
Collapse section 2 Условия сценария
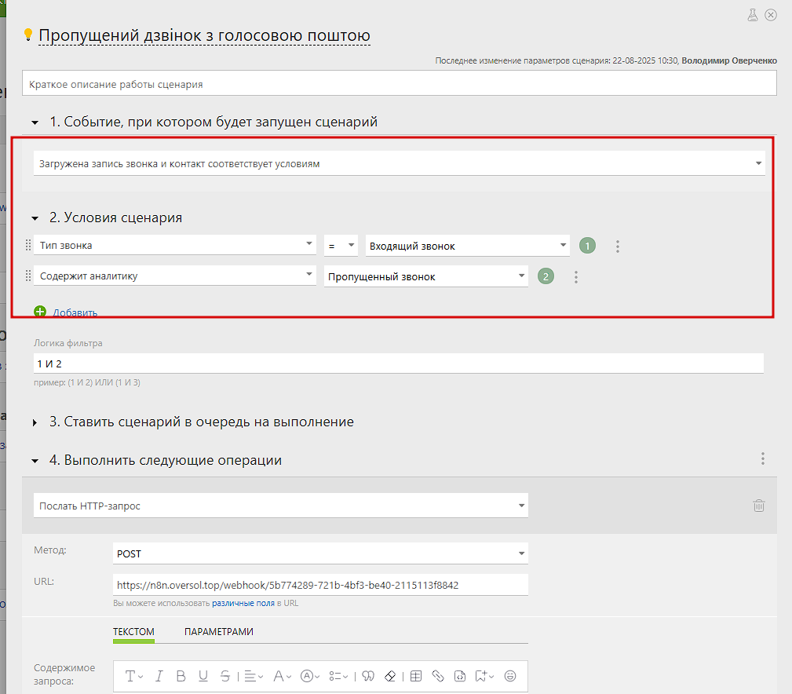coord(35,219)
